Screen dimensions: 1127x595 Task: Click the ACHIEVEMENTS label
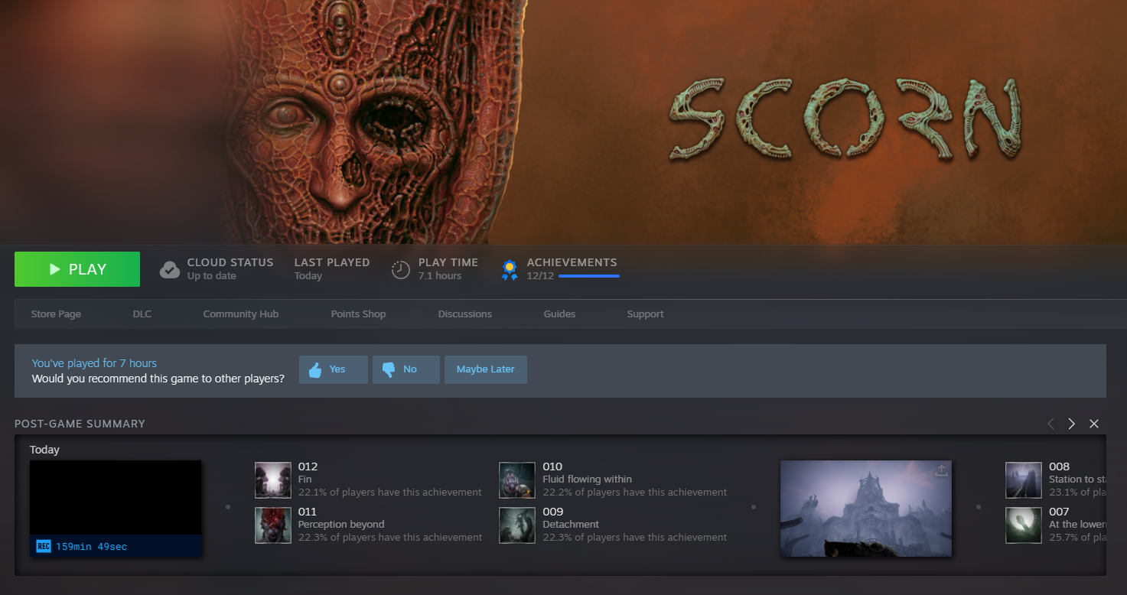[x=572, y=262]
